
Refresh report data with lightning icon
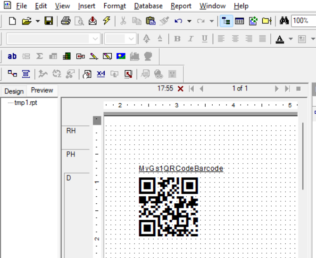coord(107,21)
